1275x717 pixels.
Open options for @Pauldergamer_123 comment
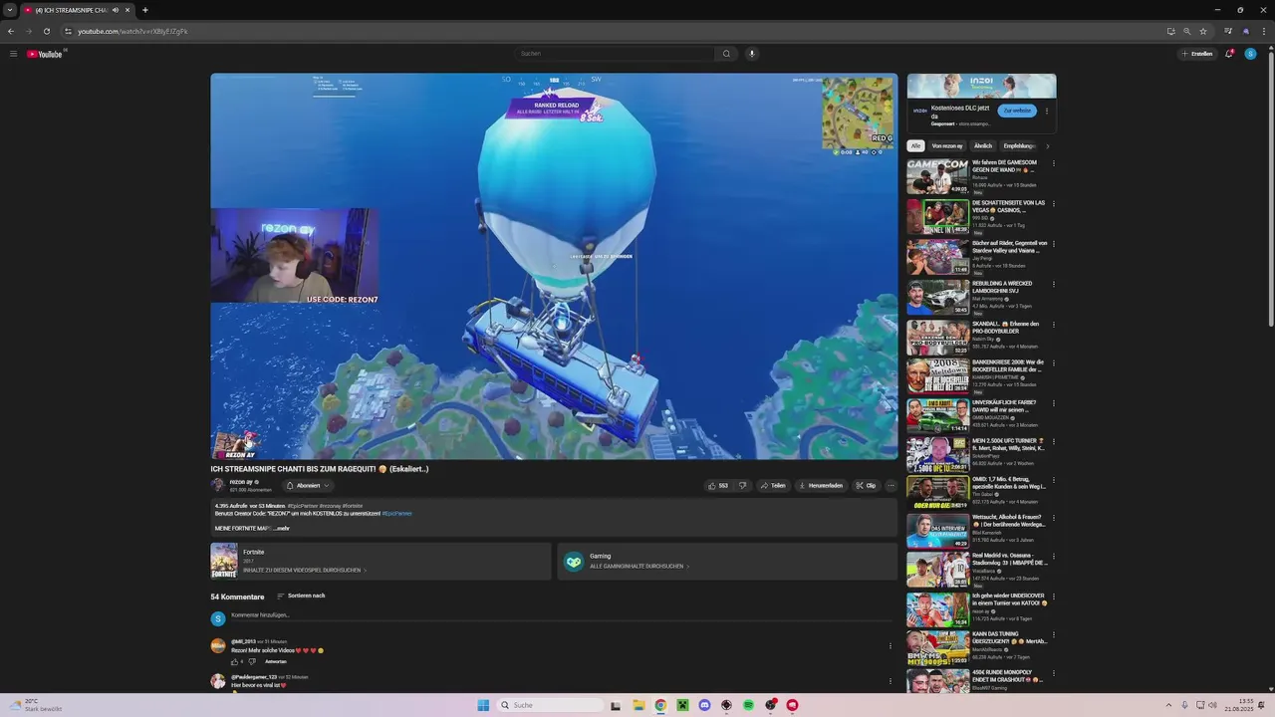tap(891, 682)
